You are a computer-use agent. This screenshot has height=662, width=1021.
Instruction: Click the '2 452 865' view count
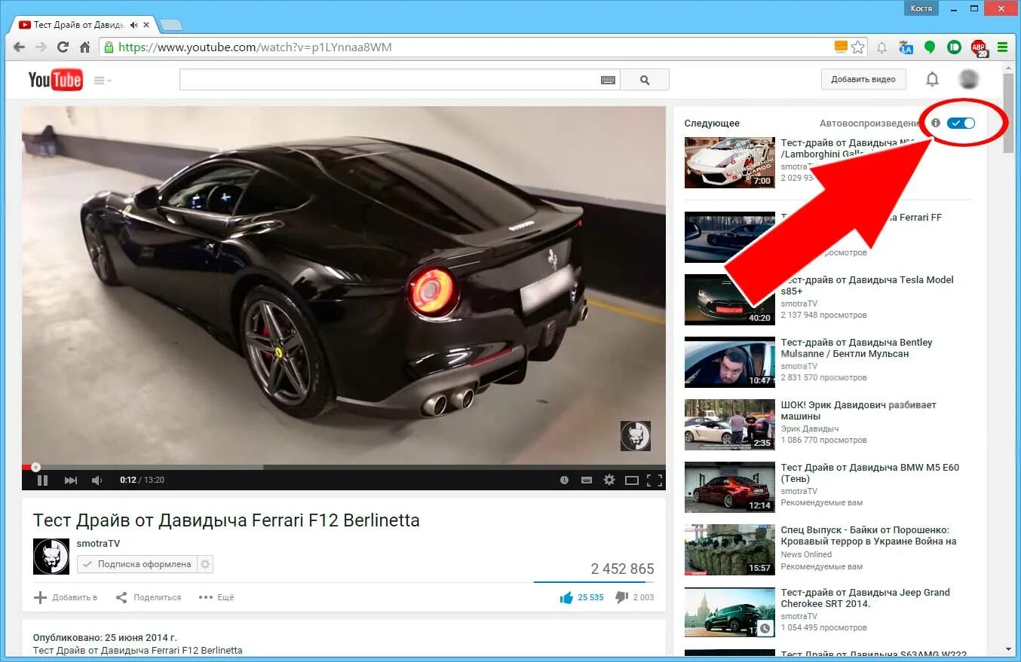(x=622, y=569)
